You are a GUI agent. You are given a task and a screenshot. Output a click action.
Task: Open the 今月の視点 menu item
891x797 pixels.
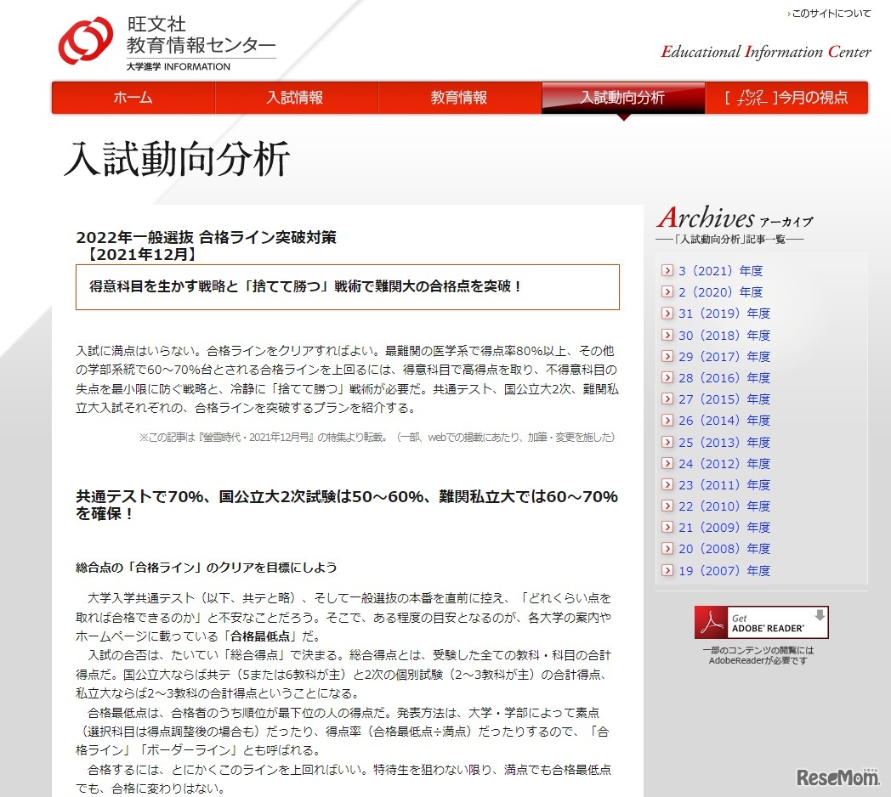[x=786, y=98]
